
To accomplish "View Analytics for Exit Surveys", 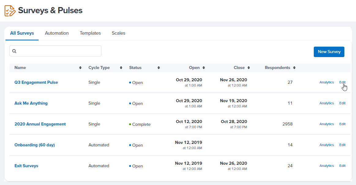I will [x=327, y=166].
